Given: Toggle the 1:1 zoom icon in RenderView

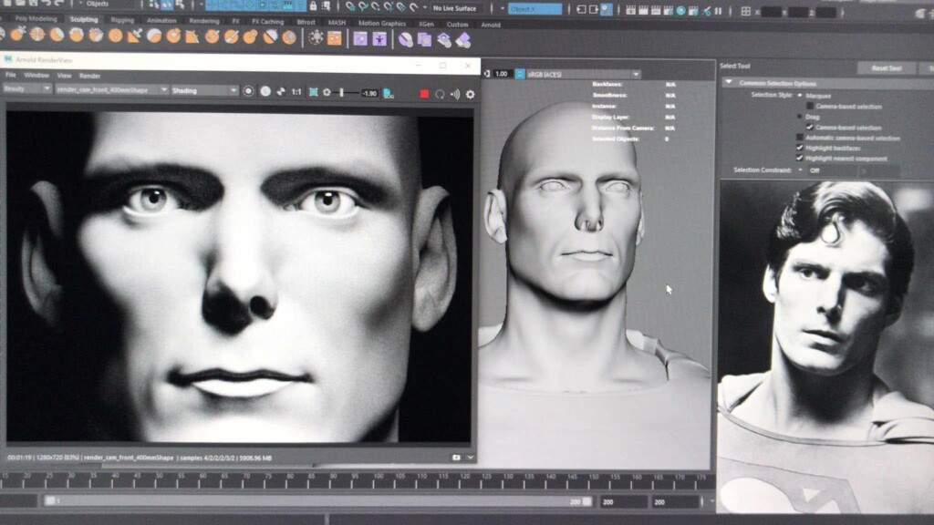Looking at the screenshot, I should (296, 92).
